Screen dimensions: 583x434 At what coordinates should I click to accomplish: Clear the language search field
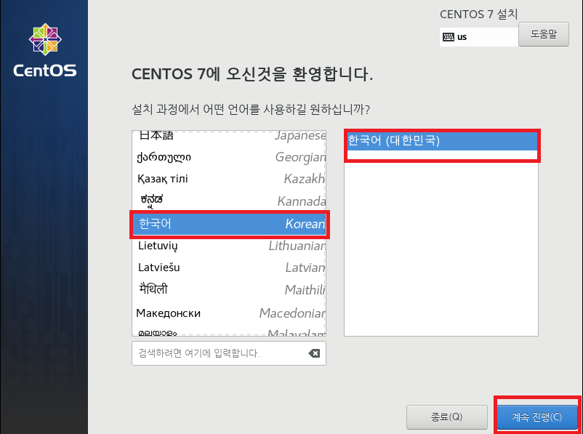[314, 353]
